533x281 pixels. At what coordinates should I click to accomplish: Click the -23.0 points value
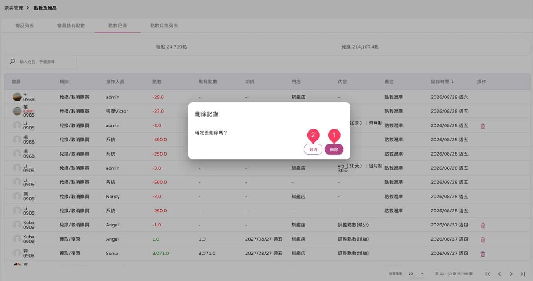pyautogui.click(x=158, y=111)
